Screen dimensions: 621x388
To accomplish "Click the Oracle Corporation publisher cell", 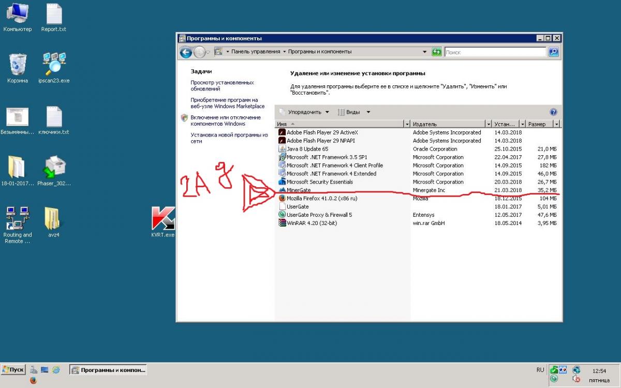I will pyautogui.click(x=435, y=149).
